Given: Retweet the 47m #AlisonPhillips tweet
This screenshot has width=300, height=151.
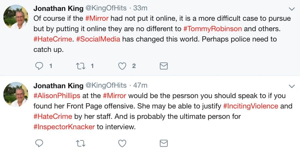Looking at the screenshot, I should click(82, 143).
